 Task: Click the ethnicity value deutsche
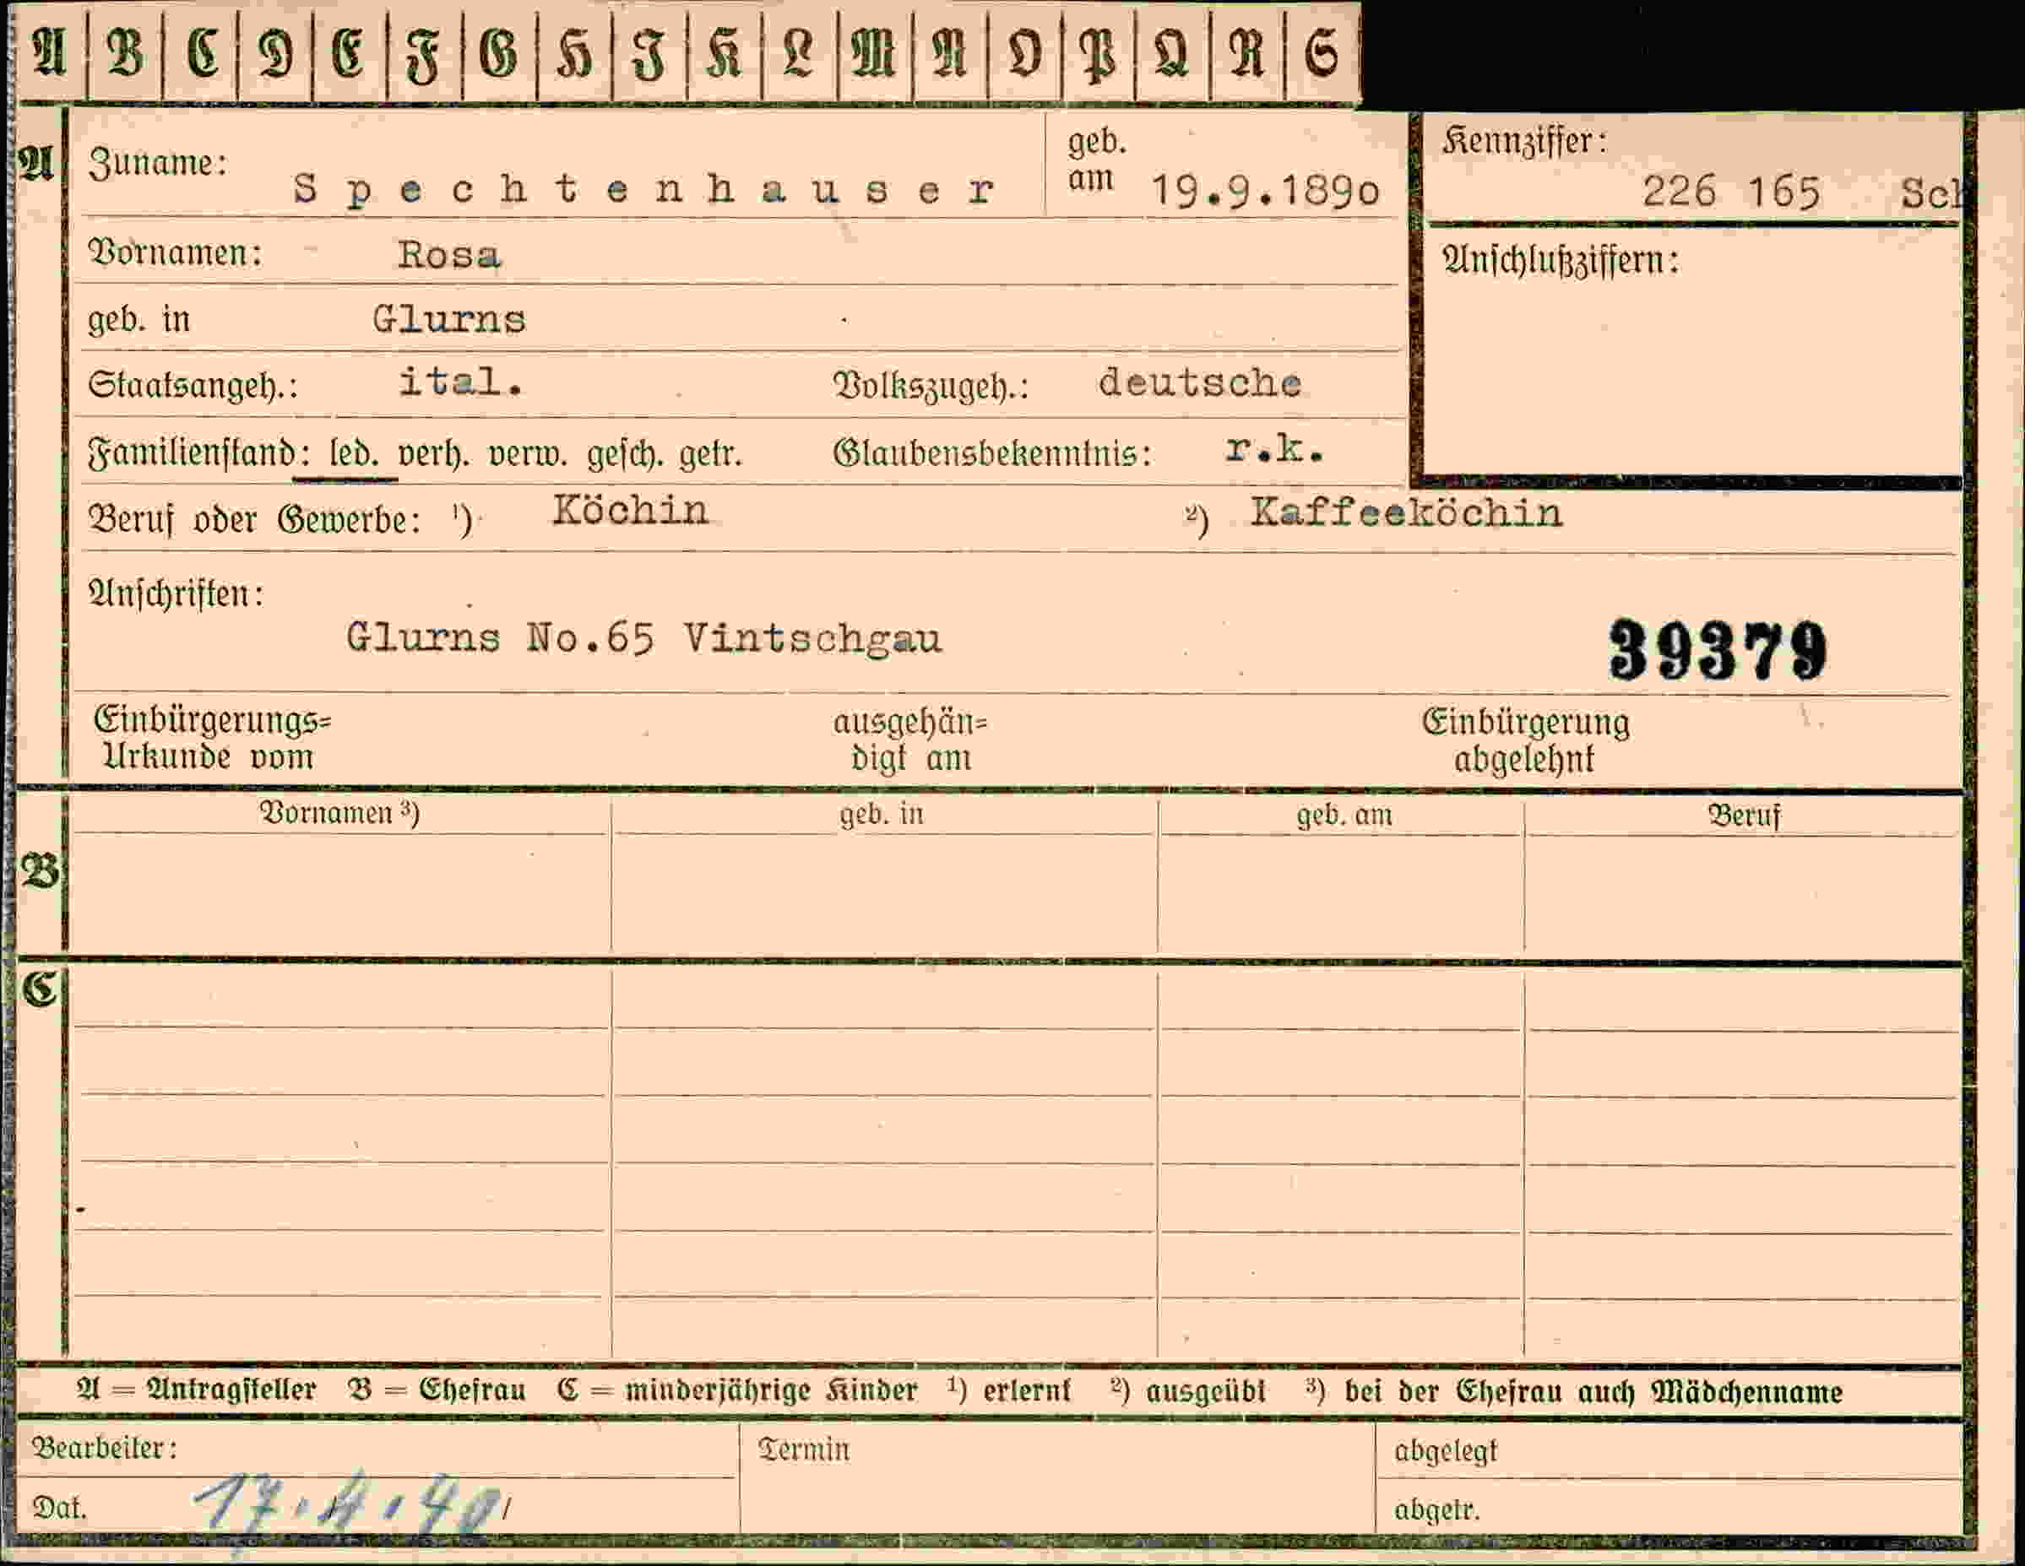[x=1200, y=383]
